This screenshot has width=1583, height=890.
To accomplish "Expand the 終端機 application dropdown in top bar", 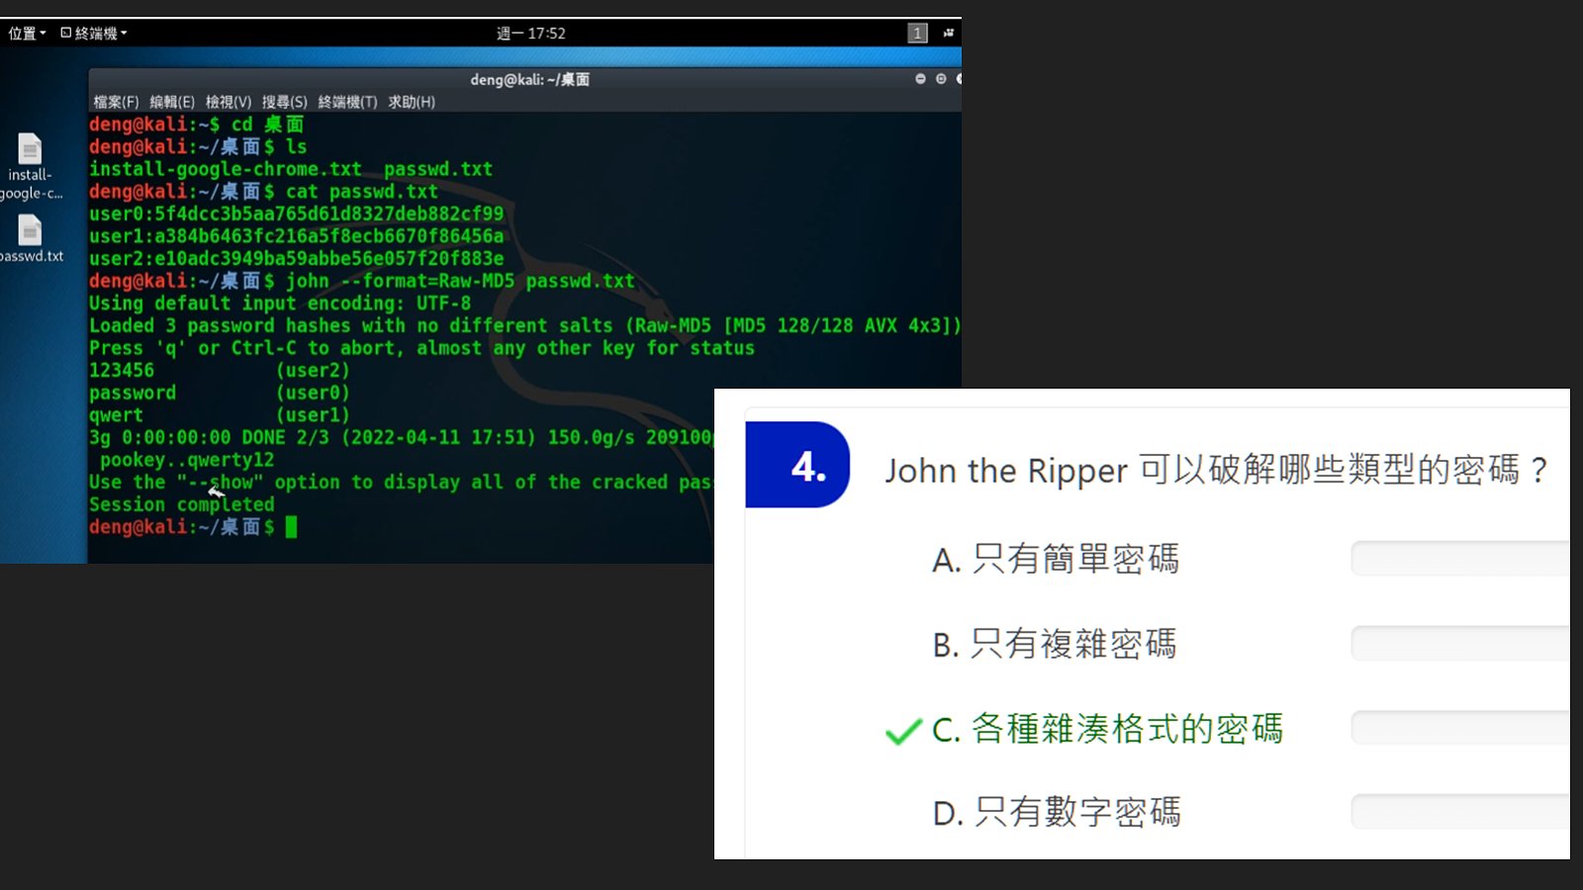I will [94, 33].
